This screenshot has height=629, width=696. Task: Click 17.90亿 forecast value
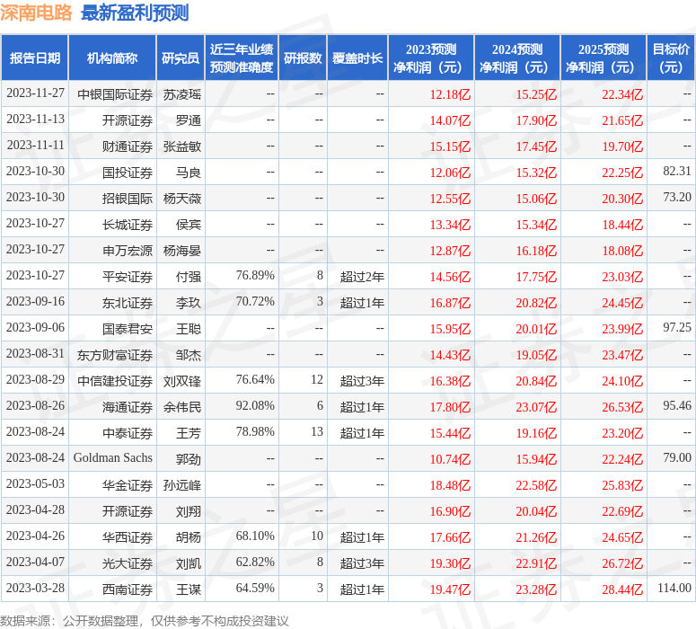click(536, 120)
